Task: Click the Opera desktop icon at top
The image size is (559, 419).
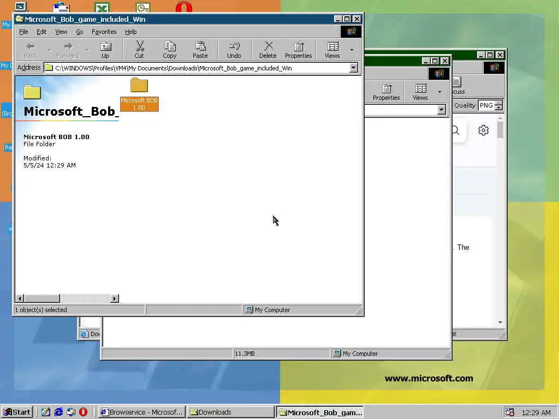Action: (184, 7)
